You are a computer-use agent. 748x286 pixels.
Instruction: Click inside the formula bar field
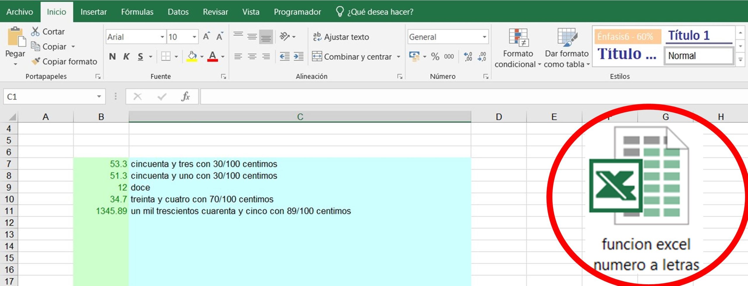click(467, 96)
